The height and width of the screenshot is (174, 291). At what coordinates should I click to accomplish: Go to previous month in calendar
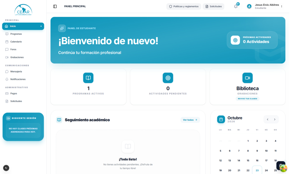coord(268,120)
